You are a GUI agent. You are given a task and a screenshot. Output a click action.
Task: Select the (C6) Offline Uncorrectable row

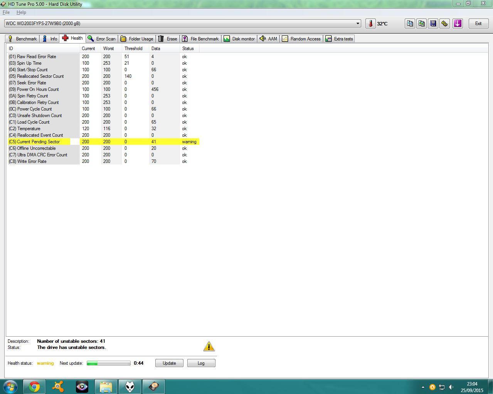click(103, 148)
